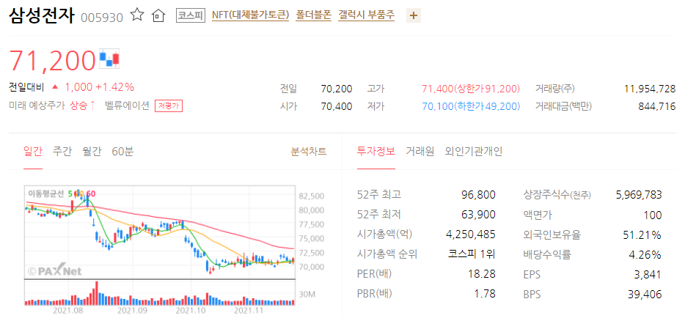Screen dimensions: 685x329
Task: Click the candlestick mini icon beside 71,200
Action: coord(109,59)
